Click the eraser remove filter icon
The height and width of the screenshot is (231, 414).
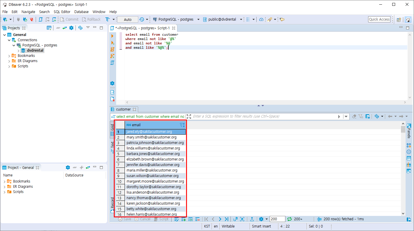coord(354,116)
